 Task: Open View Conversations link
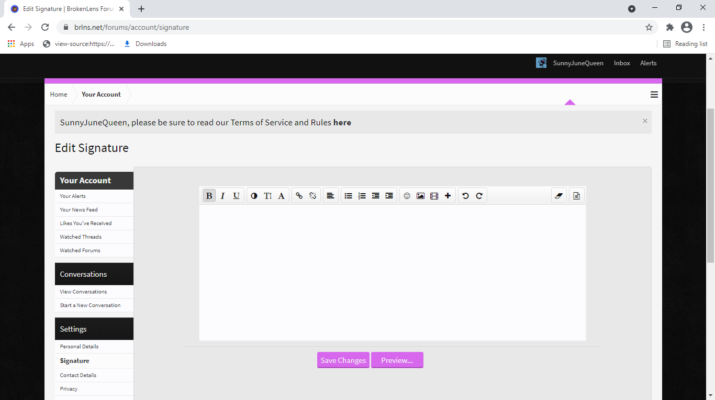click(x=94, y=292)
